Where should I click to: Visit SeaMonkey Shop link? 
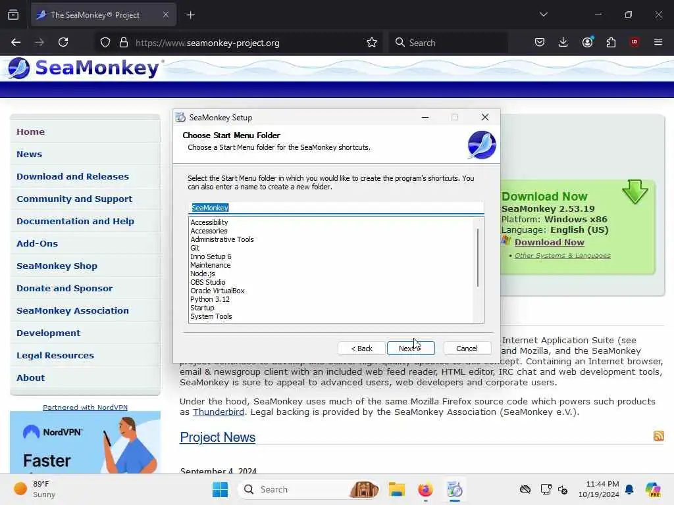pyautogui.click(x=57, y=266)
